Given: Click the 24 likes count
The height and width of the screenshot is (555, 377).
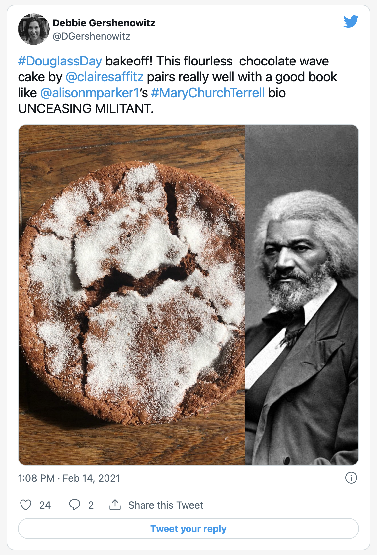Looking at the screenshot, I should pyautogui.click(x=45, y=505).
